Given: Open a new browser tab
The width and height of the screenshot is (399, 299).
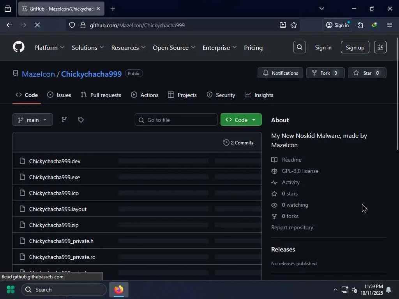Looking at the screenshot, I should point(113,9).
